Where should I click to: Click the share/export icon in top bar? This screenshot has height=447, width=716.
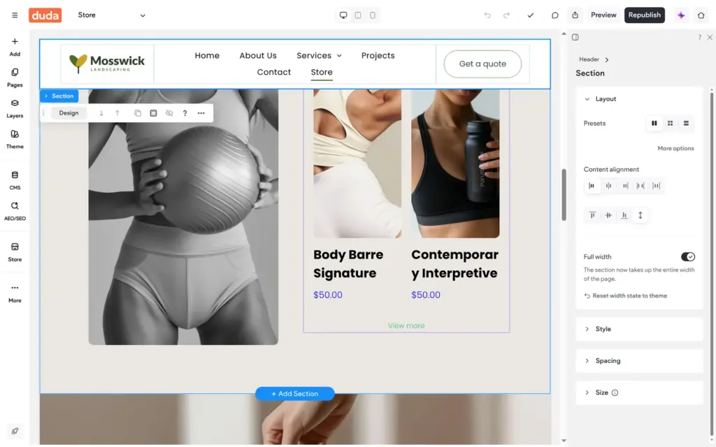tap(575, 15)
